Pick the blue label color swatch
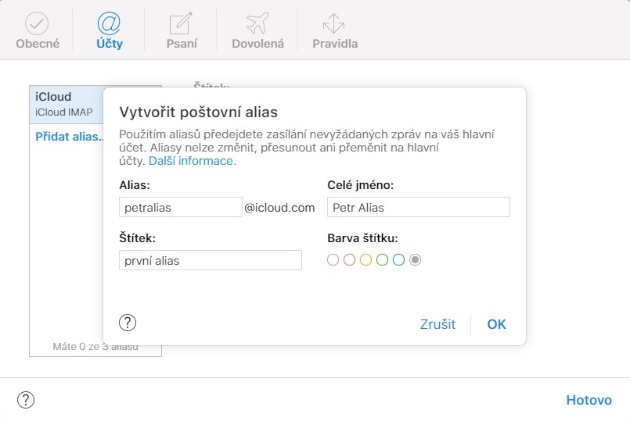 tap(399, 260)
